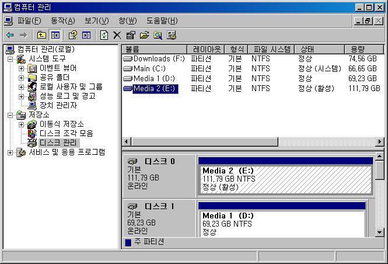Click the disk view scroll-down arrow
Screen dimensions: 388x264
click(x=380, y=232)
